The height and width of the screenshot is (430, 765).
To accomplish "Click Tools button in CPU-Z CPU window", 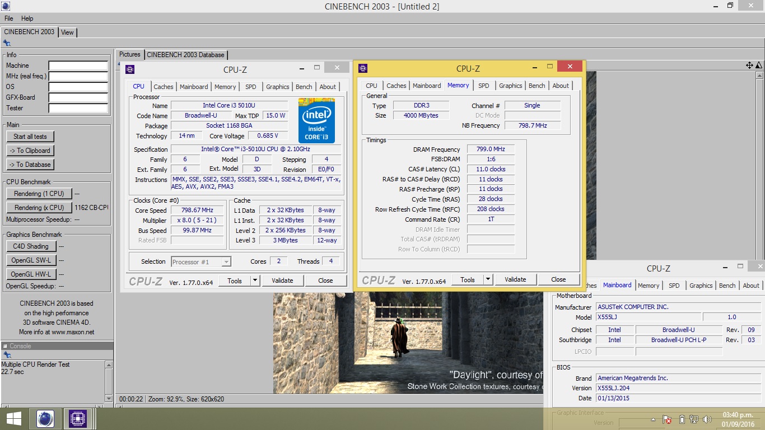I will click(235, 281).
